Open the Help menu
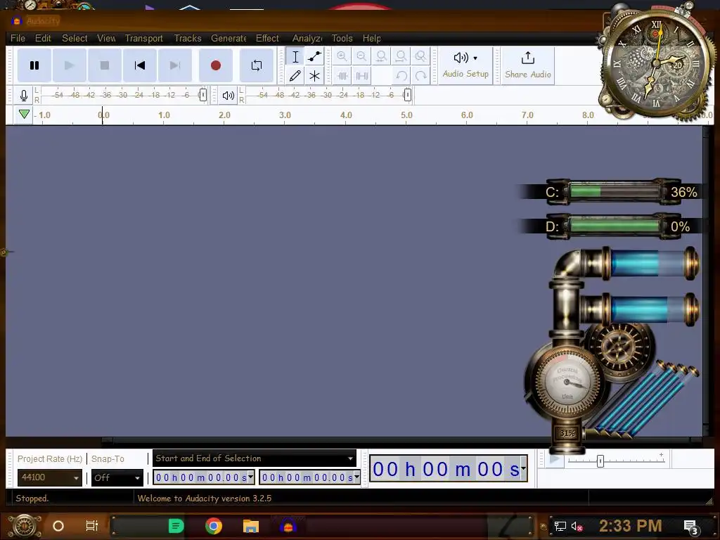The image size is (720, 540). tap(371, 38)
